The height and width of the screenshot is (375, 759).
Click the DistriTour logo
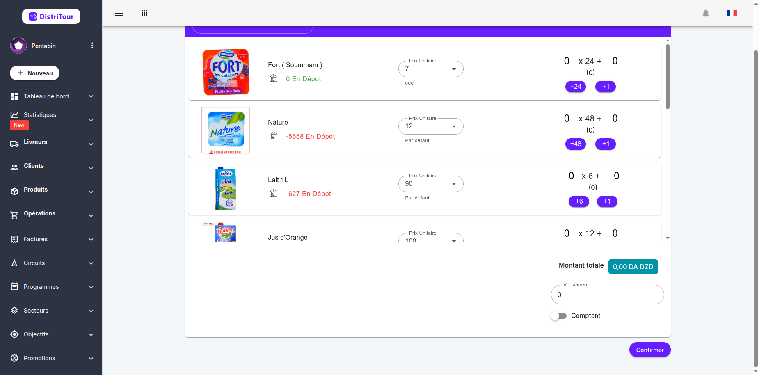coord(51,16)
